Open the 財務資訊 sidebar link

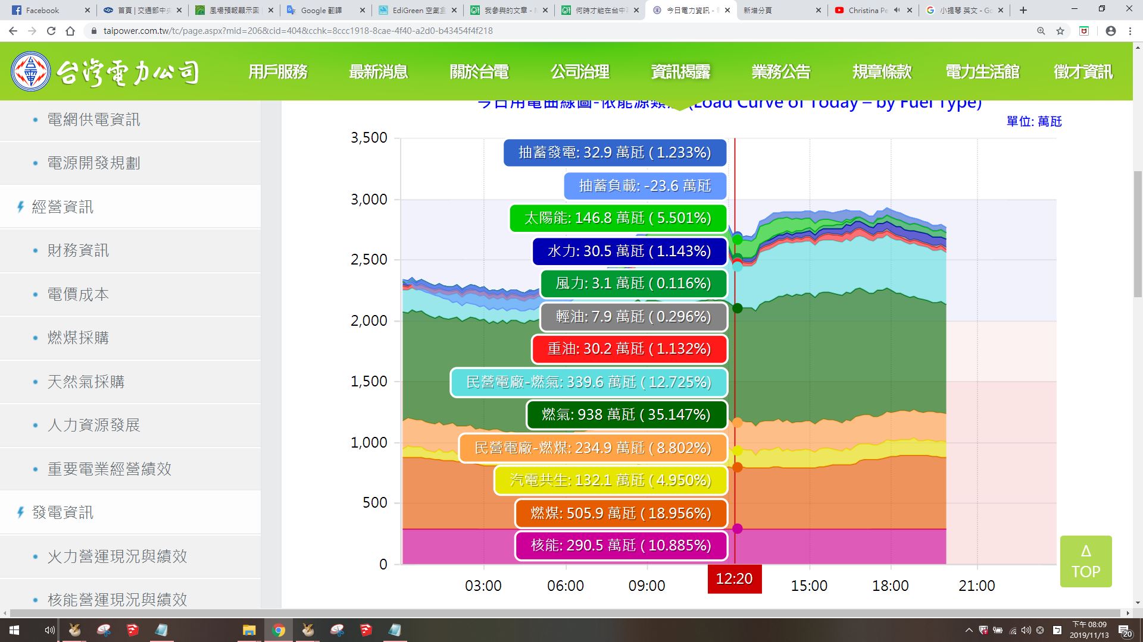pos(78,250)
